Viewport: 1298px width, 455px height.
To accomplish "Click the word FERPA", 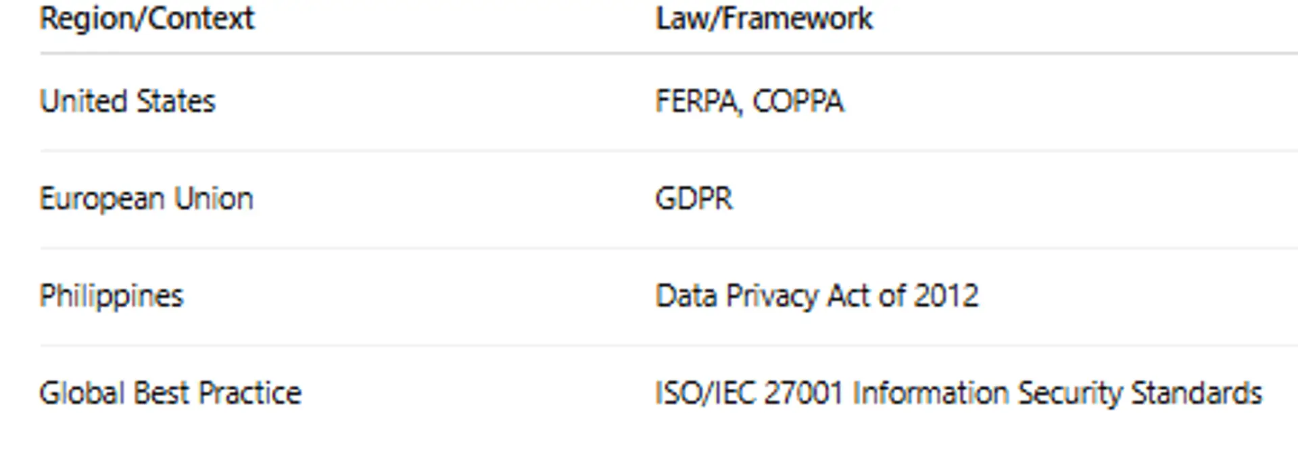I will point(696,101).
